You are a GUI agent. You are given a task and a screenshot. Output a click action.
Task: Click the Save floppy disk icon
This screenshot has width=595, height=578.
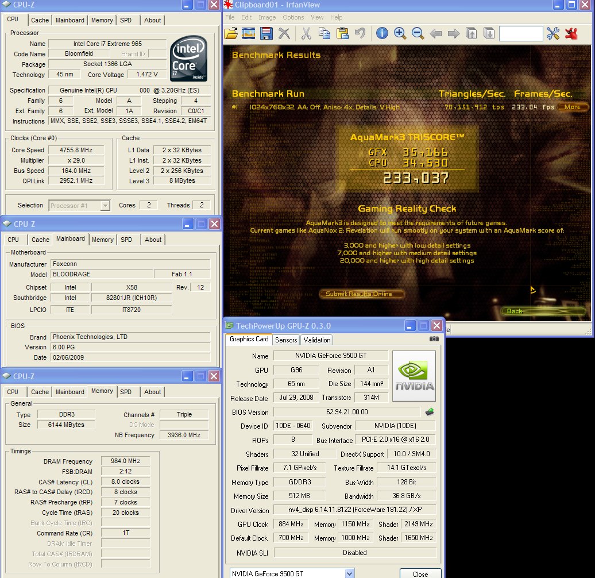click(266, 33)
